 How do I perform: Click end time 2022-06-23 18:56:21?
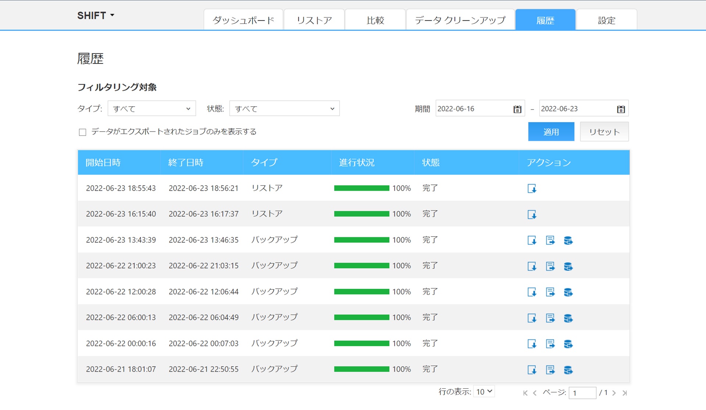coord(203,188)
